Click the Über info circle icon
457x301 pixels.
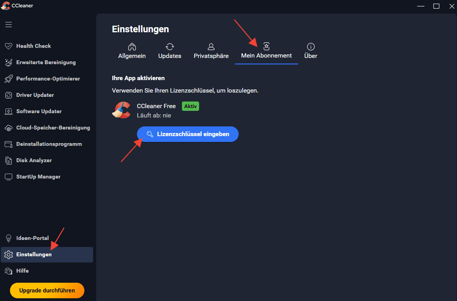(x=311, y=47)
